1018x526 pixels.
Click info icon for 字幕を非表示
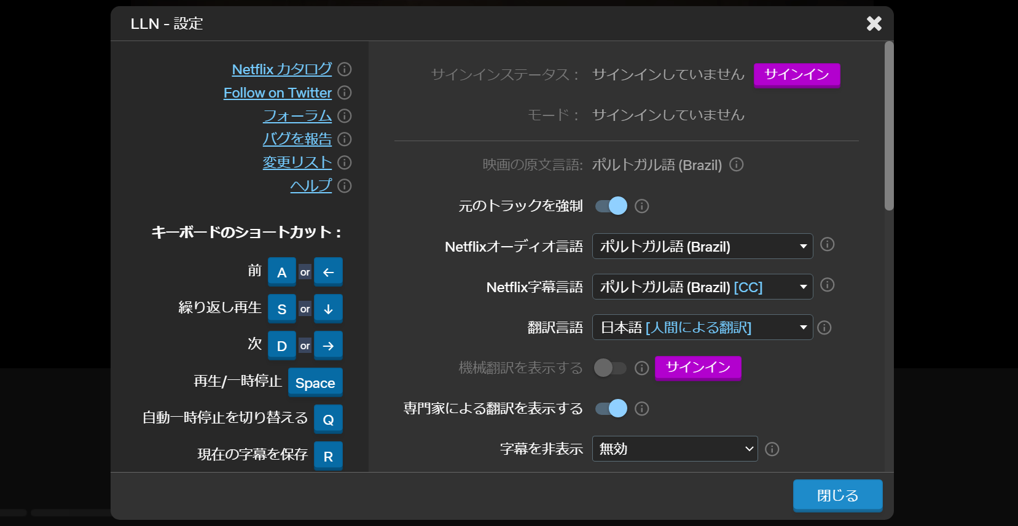[772, 449]
